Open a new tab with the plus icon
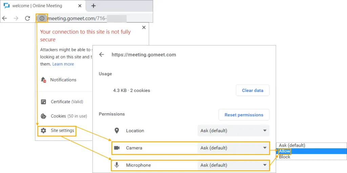The image size is (347, 173). [x=94, y=6]
